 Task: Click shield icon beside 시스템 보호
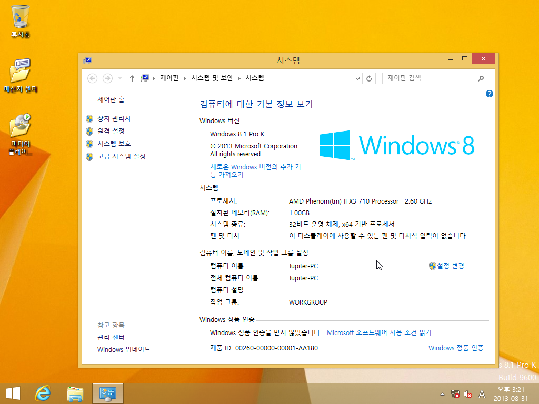point(89,144)
